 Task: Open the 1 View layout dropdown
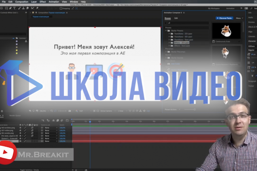point(122,111)
